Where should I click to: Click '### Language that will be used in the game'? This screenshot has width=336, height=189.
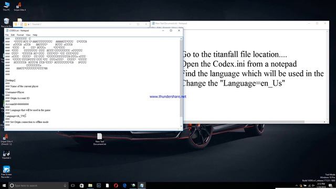coord(28,110)
